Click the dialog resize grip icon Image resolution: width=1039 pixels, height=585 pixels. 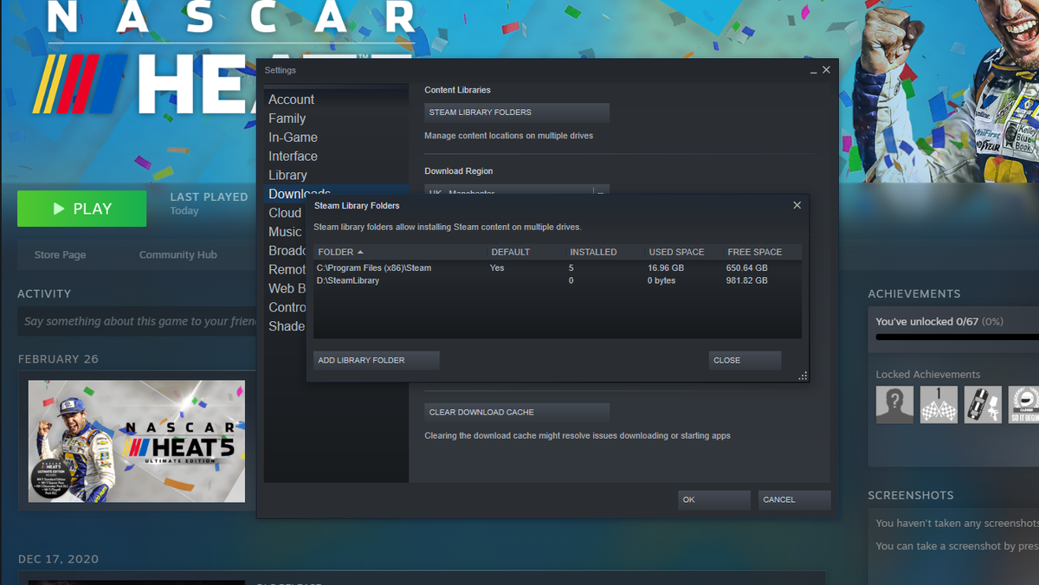pos(803,376)
